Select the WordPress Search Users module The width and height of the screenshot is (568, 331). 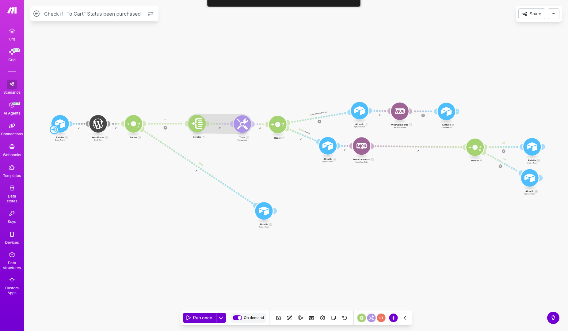[x=98, y=124]
